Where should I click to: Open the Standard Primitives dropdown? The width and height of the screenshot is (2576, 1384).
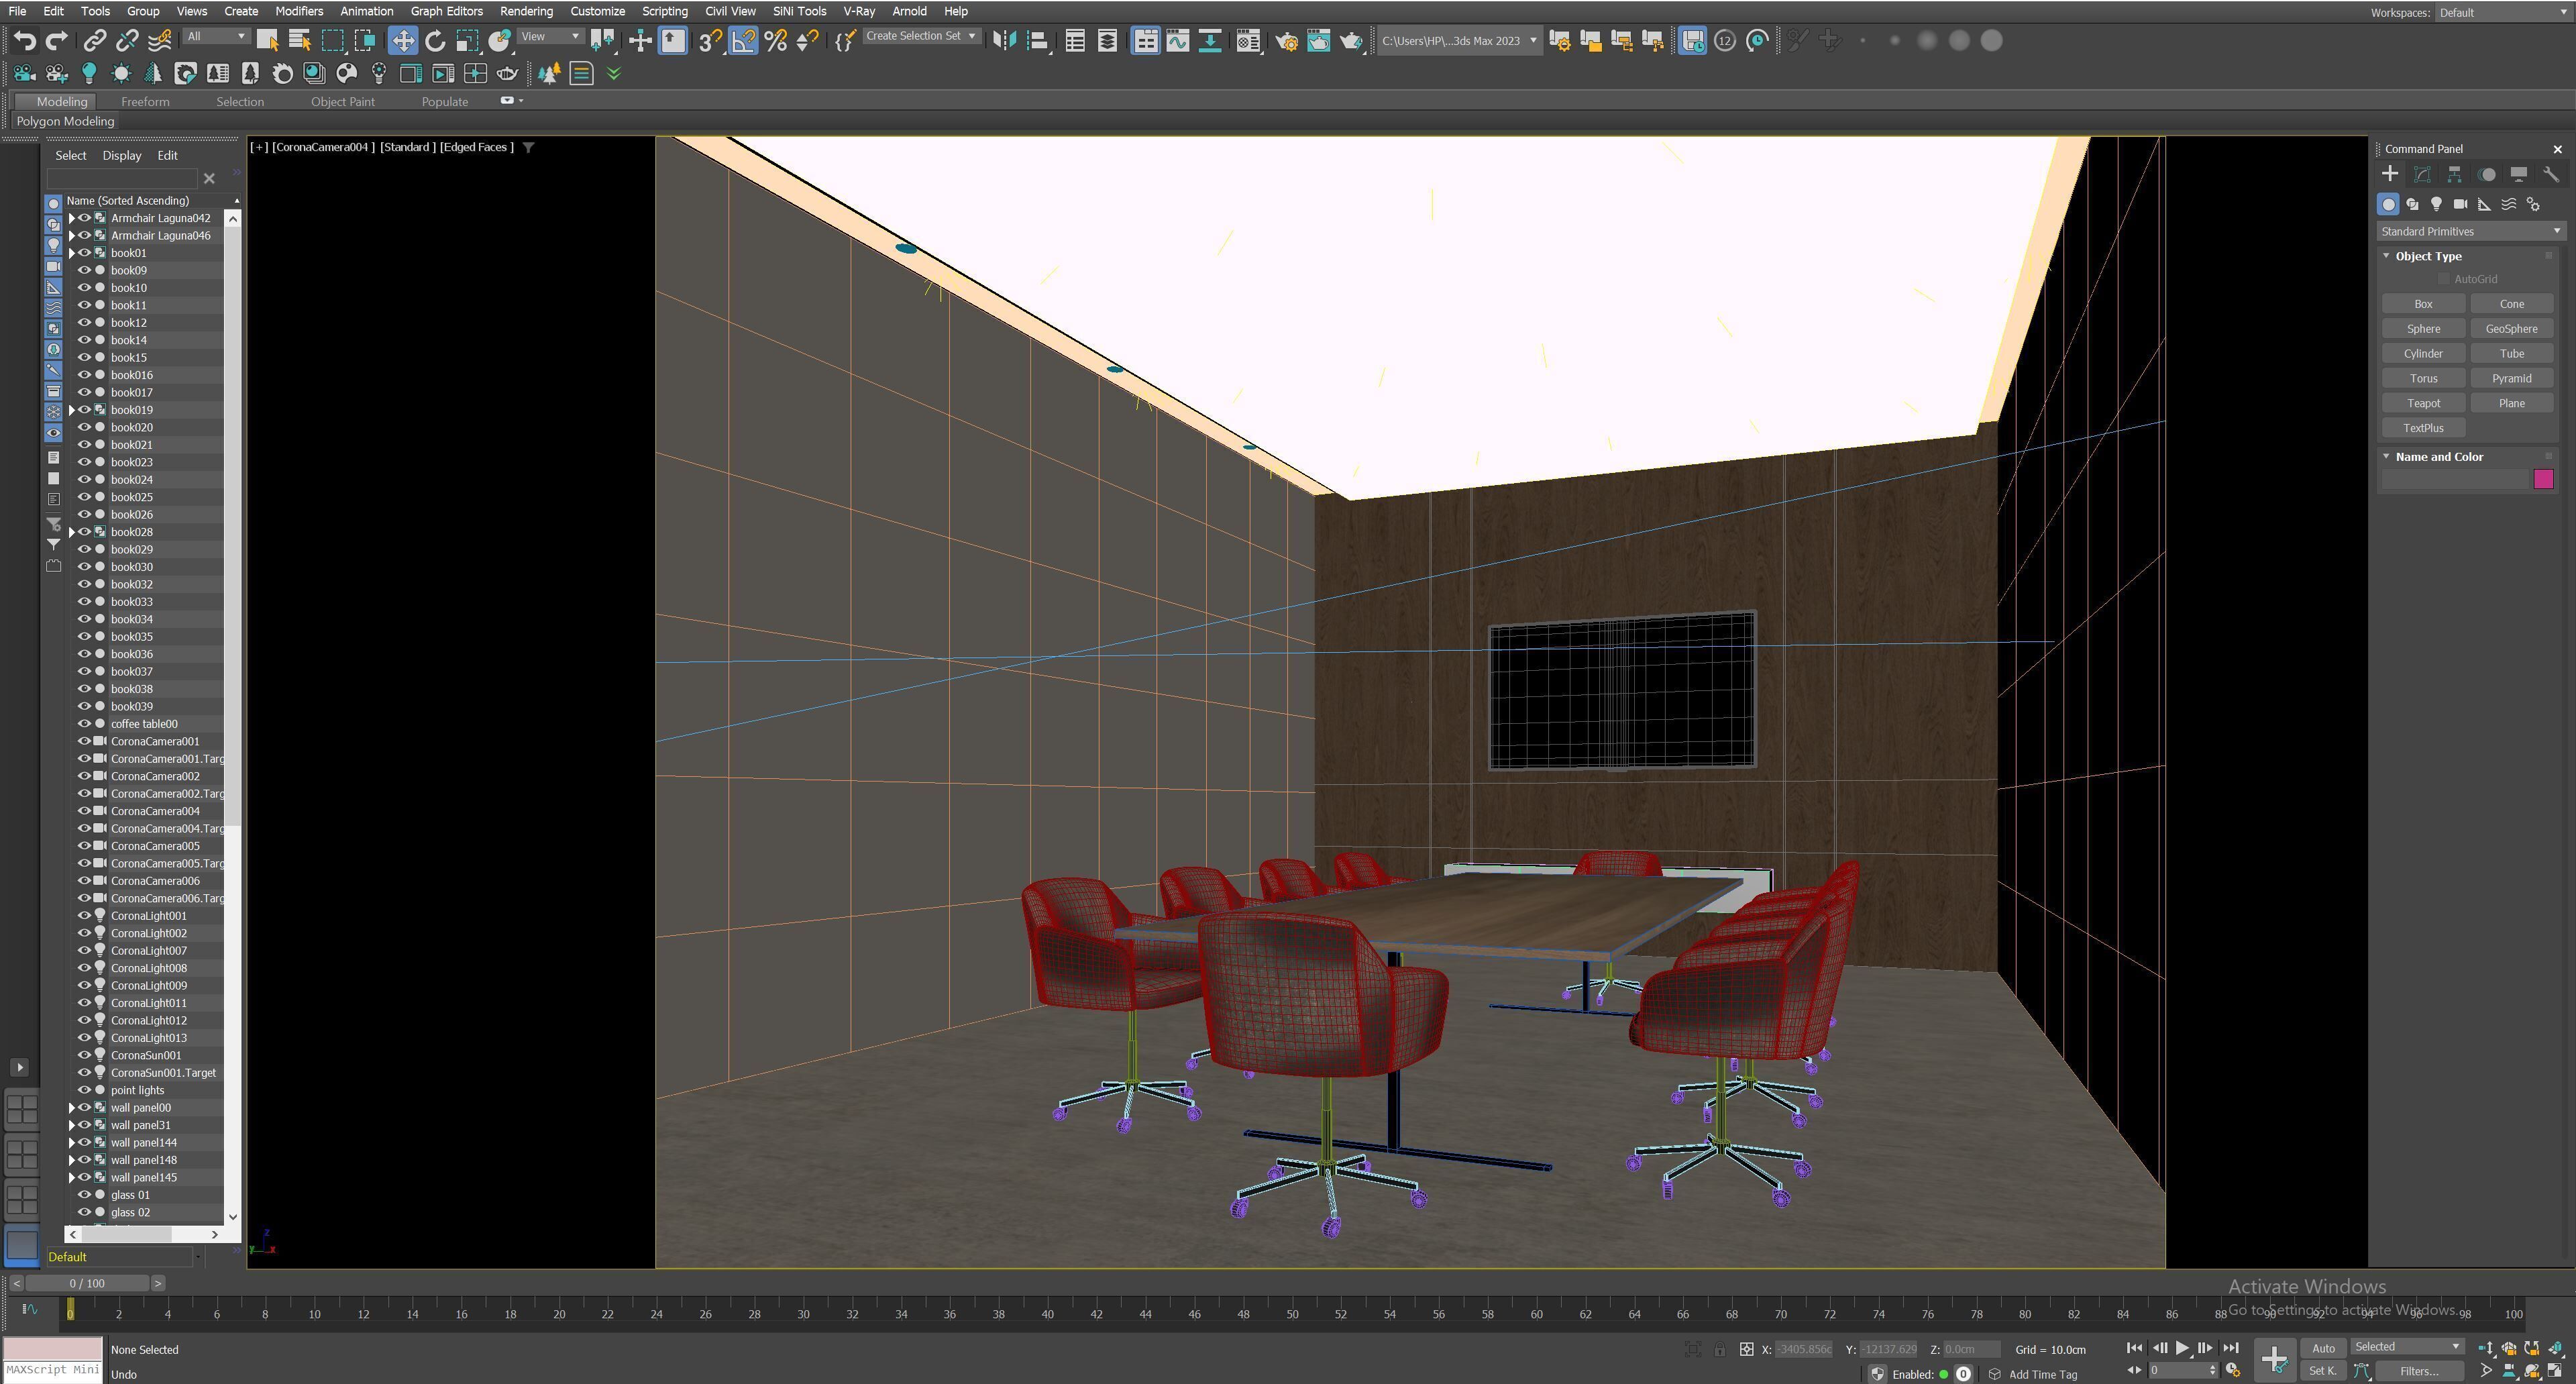point(2471,231)
